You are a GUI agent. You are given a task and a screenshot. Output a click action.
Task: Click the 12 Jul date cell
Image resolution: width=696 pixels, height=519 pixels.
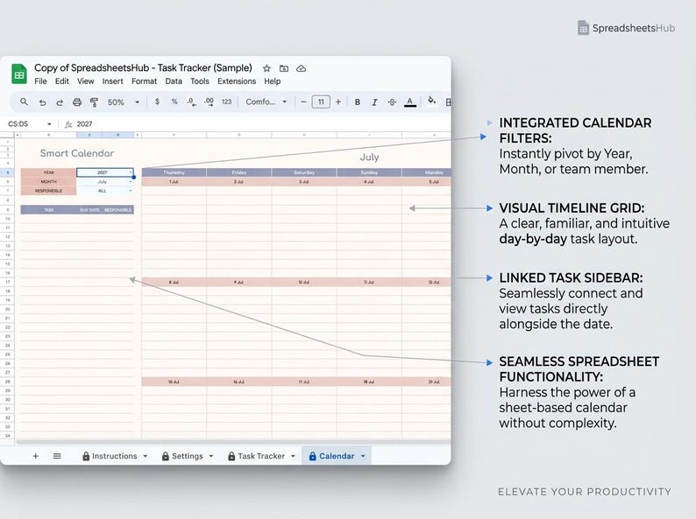pos(427,282)
